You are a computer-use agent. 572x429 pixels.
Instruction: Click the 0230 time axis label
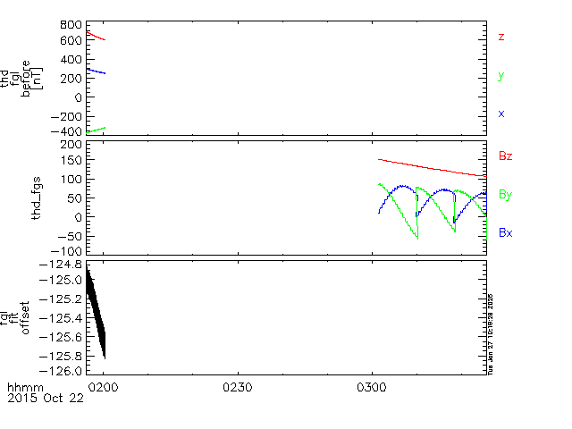pos(238,387)
